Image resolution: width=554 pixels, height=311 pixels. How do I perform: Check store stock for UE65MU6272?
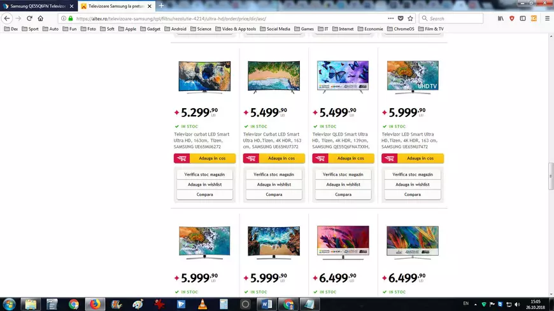pos(204,174)
